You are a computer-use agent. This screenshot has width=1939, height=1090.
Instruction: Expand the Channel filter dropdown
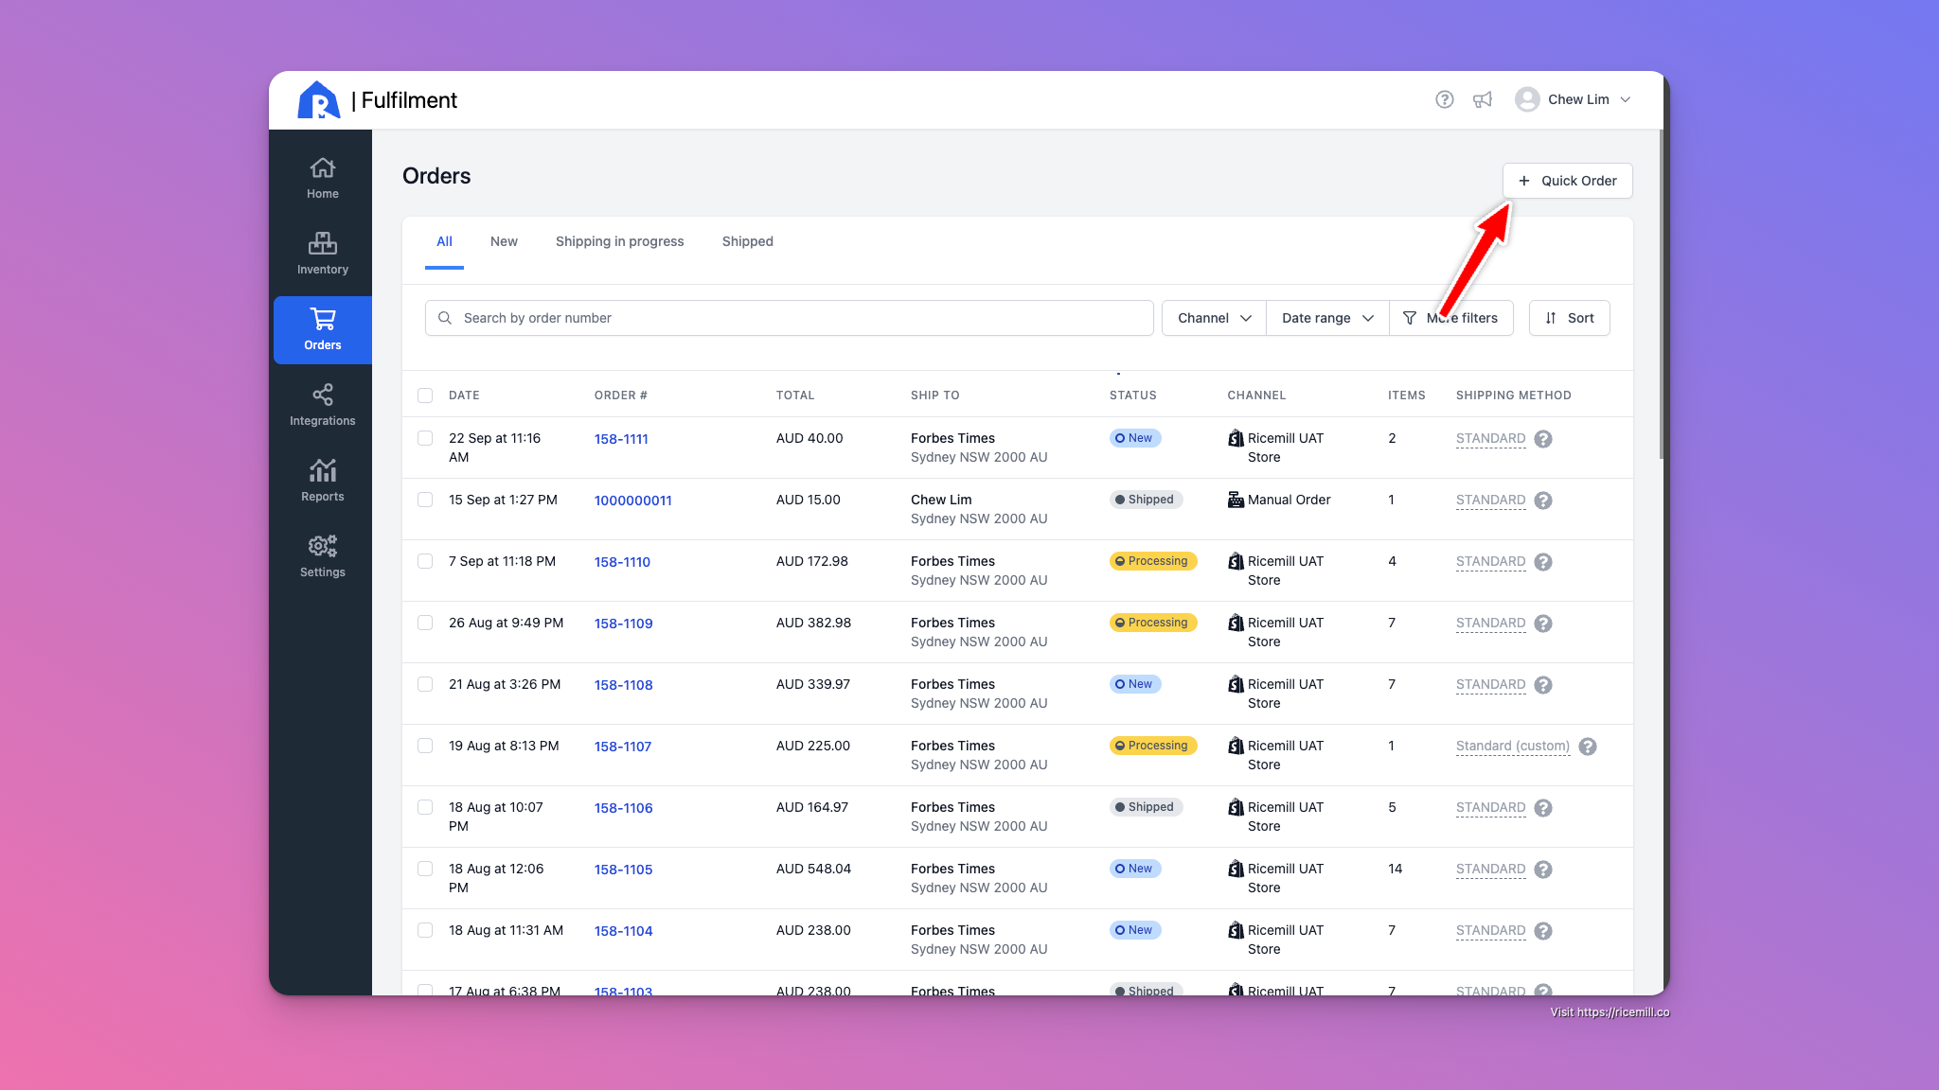(1214, 318)
